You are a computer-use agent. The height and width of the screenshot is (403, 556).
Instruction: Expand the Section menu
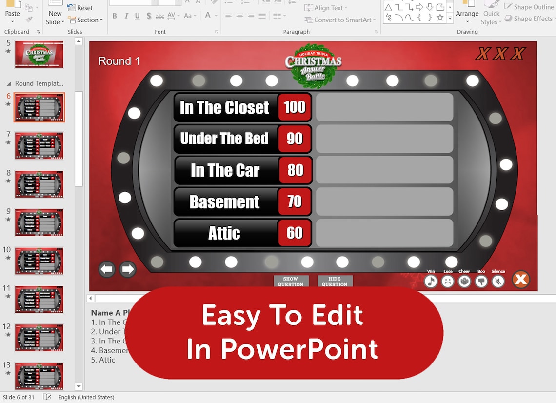86,20
